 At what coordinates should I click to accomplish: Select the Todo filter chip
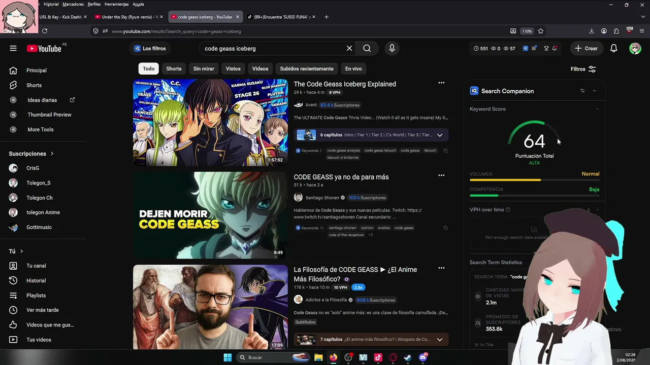tap(149, 69)
